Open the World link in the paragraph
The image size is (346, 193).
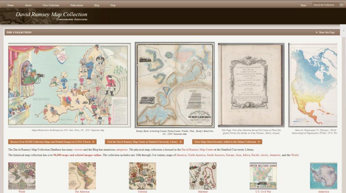pos(295,155)
